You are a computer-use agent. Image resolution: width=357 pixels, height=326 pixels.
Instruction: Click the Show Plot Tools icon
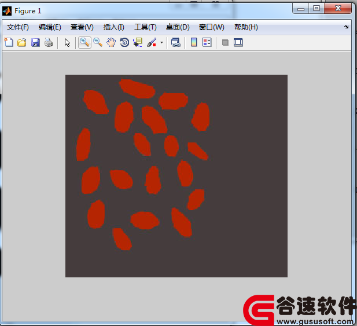(x=238, y=42)
